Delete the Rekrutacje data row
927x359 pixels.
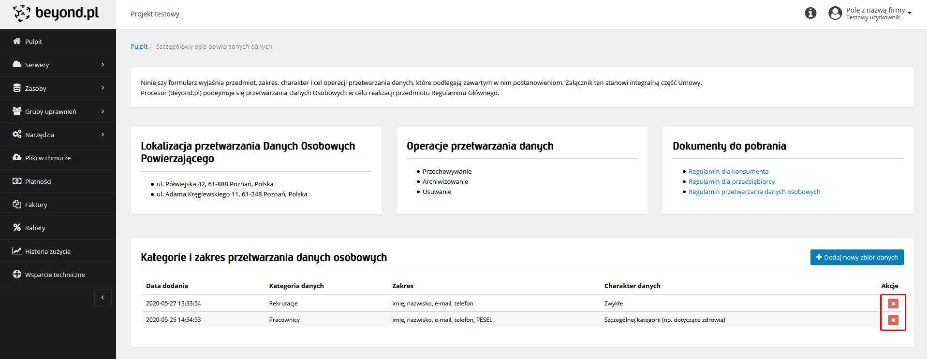coord(893,304)
